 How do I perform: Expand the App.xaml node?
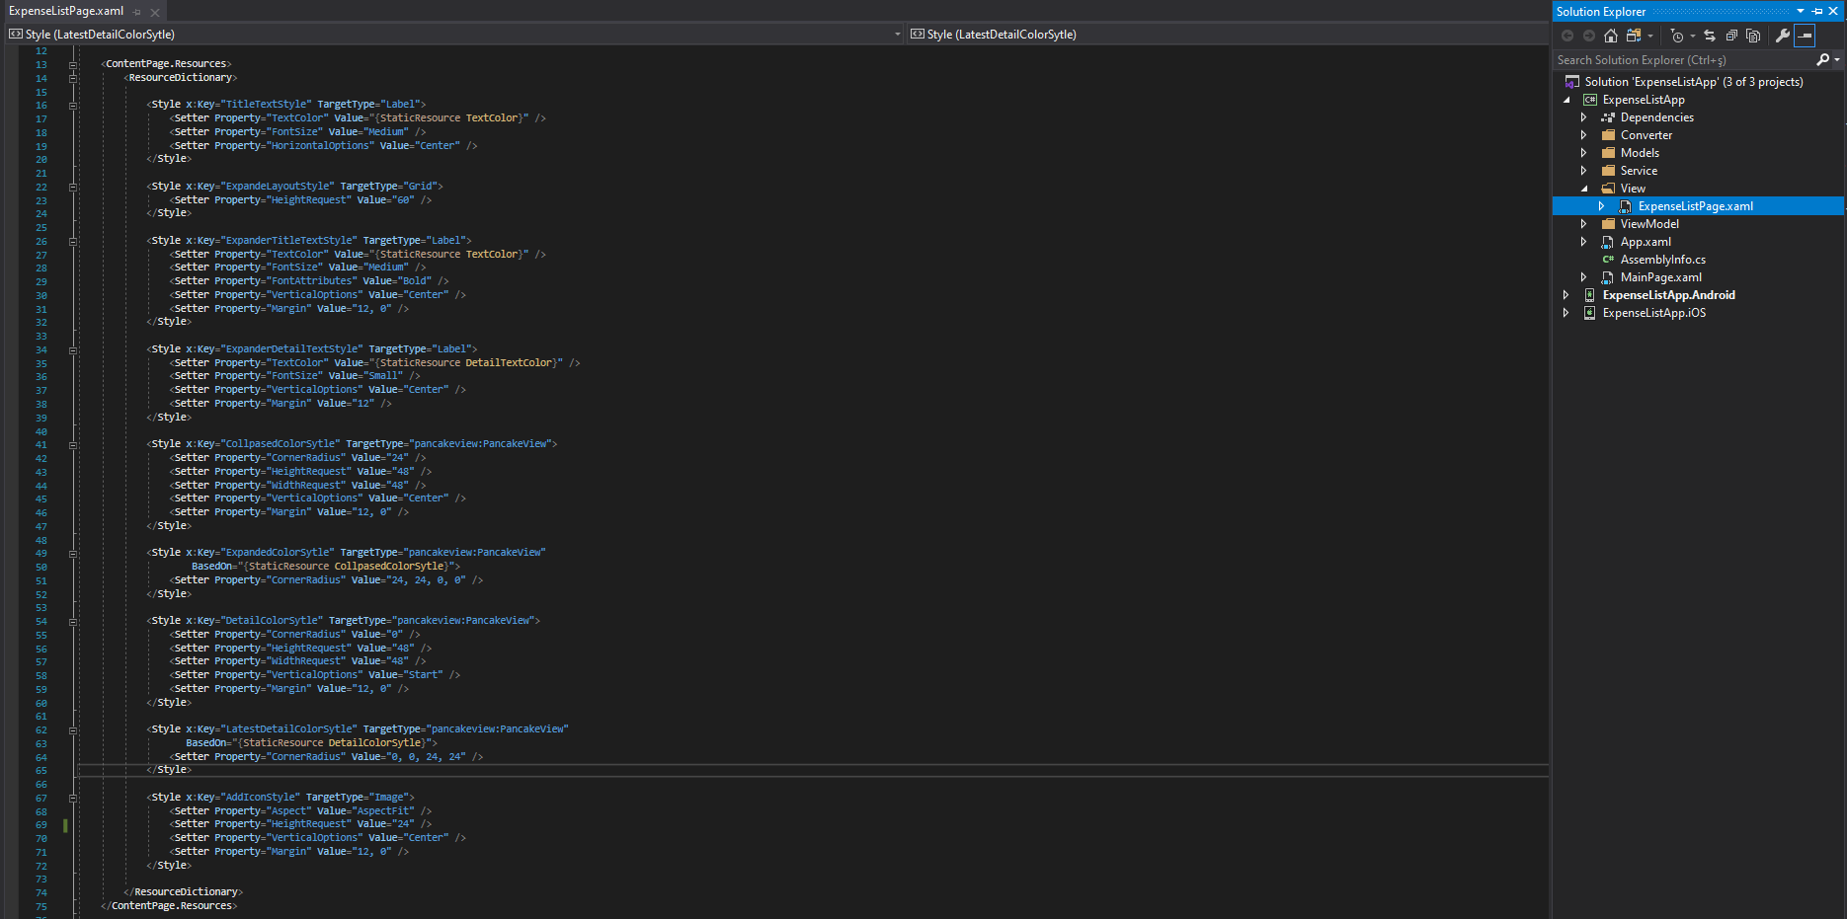tap(1584, 242)
